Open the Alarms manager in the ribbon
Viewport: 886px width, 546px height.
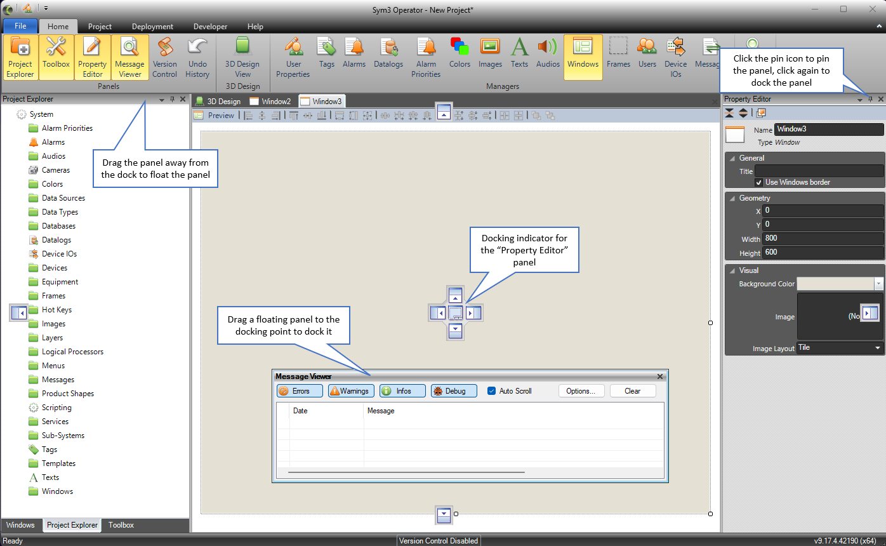point(354,52)
